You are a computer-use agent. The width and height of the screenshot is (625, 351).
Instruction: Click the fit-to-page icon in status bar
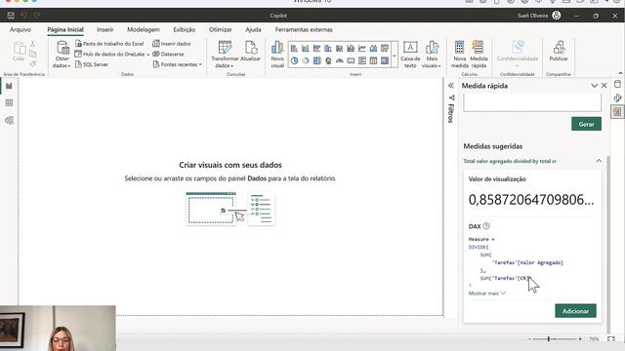[611, 339]
